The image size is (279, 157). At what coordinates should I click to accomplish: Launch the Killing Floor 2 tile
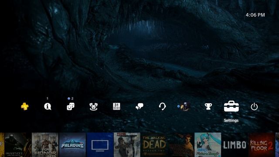coord(262,145)
